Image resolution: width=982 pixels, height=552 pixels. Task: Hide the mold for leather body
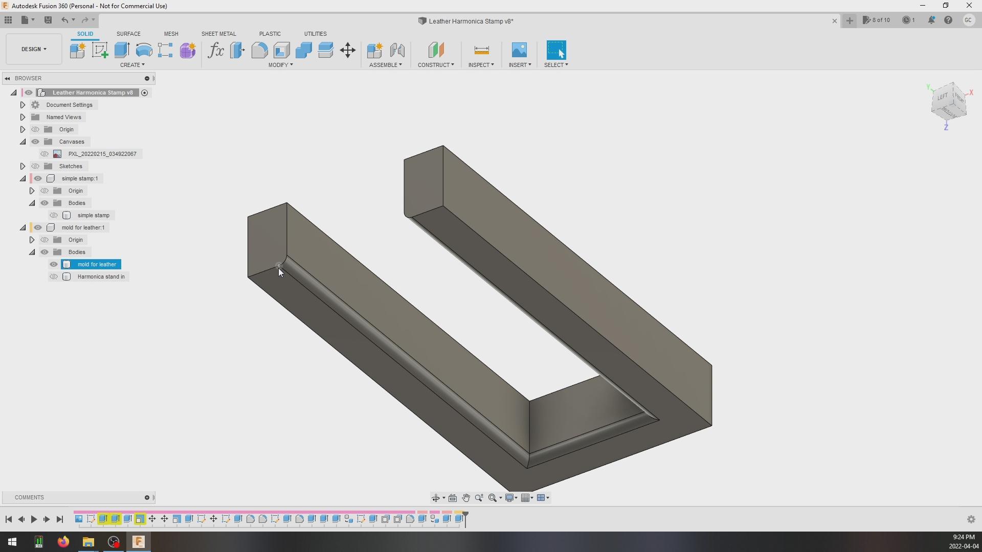pyautogui.click(x=54, y=264)
